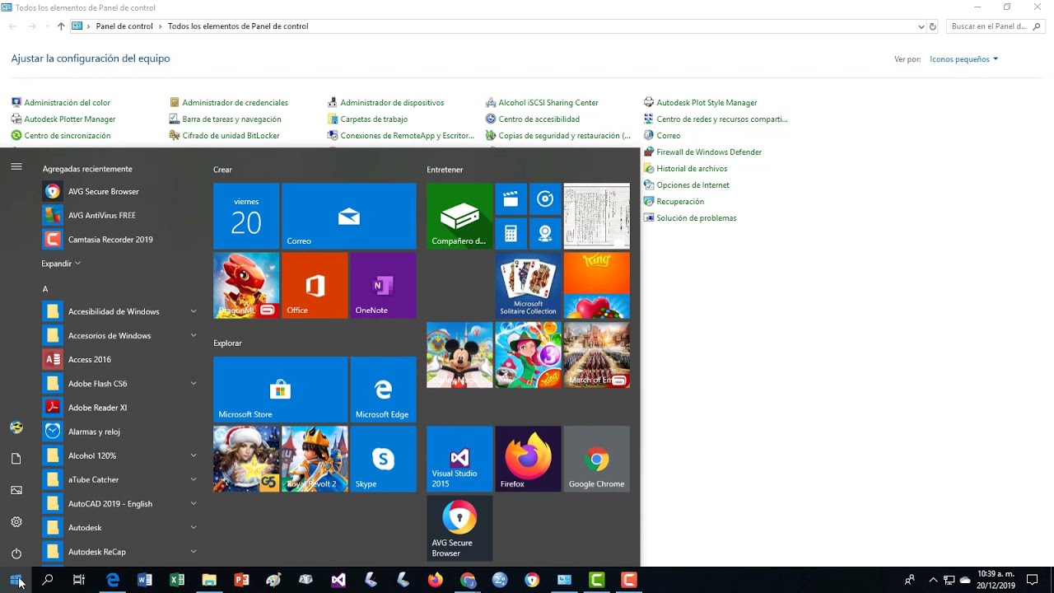Expand Accesorios de Windows folder
1054x593 pixels.
point(119,335)
